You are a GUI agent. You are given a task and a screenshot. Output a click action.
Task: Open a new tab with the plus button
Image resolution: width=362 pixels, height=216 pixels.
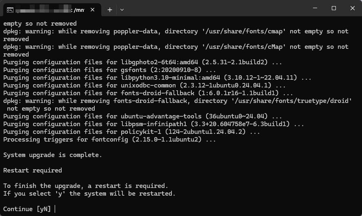[x=110, y=9]
